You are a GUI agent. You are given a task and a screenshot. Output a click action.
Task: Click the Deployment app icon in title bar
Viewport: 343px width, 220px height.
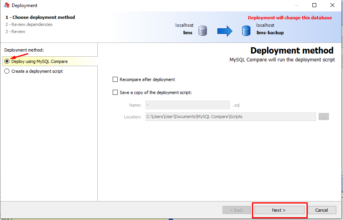pyautogui.click(x=6, y=6)
